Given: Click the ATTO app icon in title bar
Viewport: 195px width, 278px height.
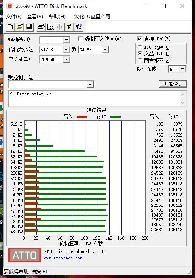Looking at the screenshot, I should (10, 6).
